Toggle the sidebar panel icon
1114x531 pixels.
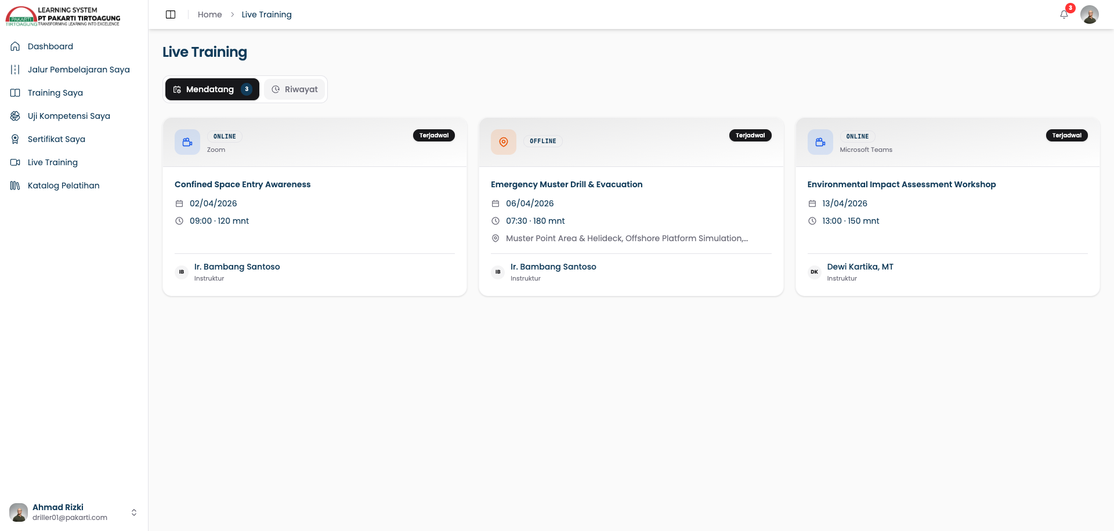coord(171,14)
